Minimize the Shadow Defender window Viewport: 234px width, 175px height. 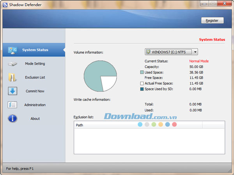[204, 4]
